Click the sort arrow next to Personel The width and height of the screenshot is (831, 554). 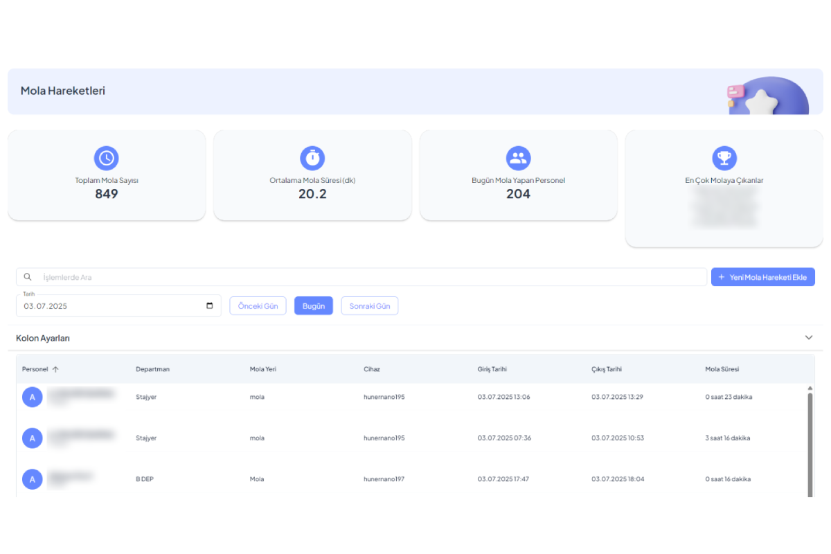(x=55, y=369)
